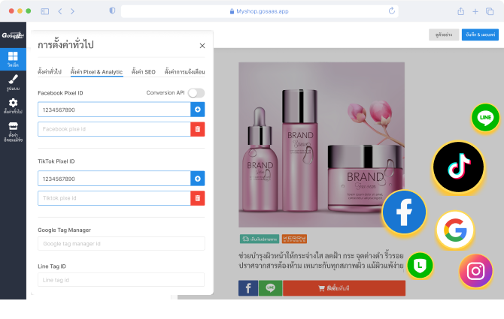Switch to the ตั้งค่า SEO tab
The height and width of the screenshot is (319, 504).
[144, 72]
